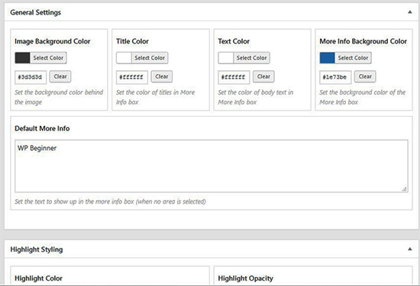Open Select Color for More Info Background
420x286 pixels.
click(353, 58)
